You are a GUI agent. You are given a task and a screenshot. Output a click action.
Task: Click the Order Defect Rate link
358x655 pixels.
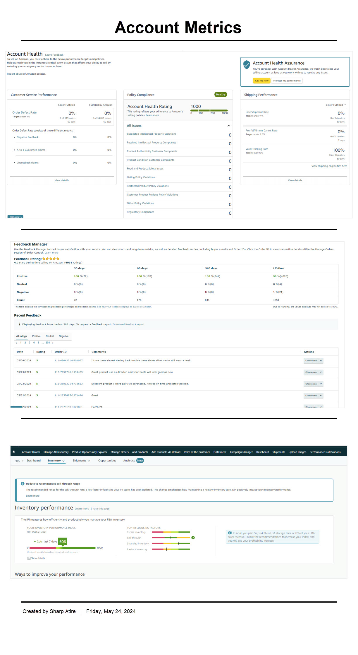pyautogui.click(x=24, y=112)
